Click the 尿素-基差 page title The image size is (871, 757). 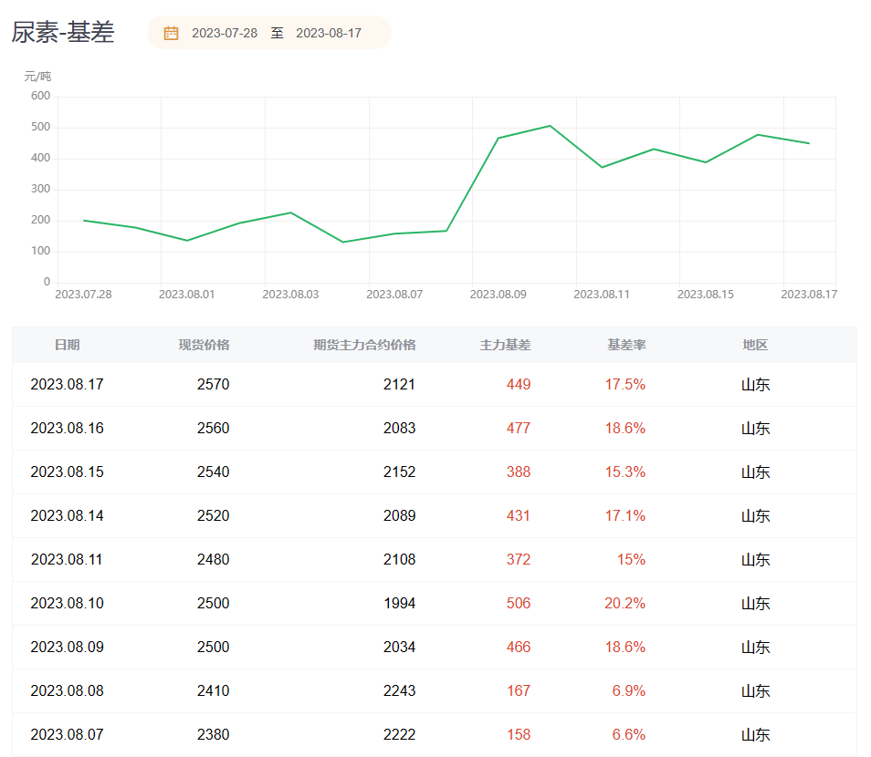pyautogui.click(x=63, y=32)
